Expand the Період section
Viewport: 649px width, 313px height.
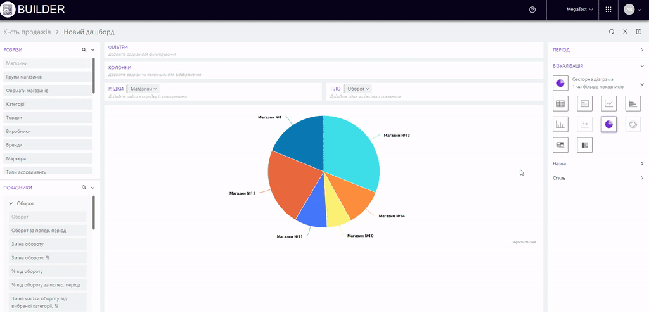coord(641,49)
